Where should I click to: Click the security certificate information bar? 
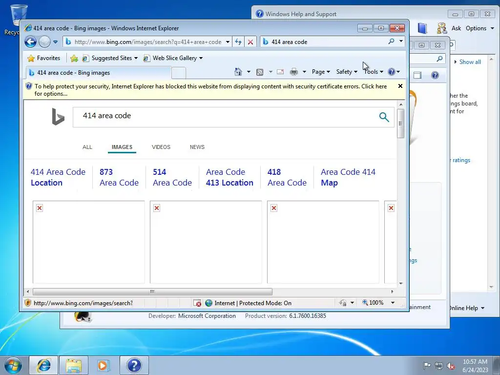coord(210,90)
